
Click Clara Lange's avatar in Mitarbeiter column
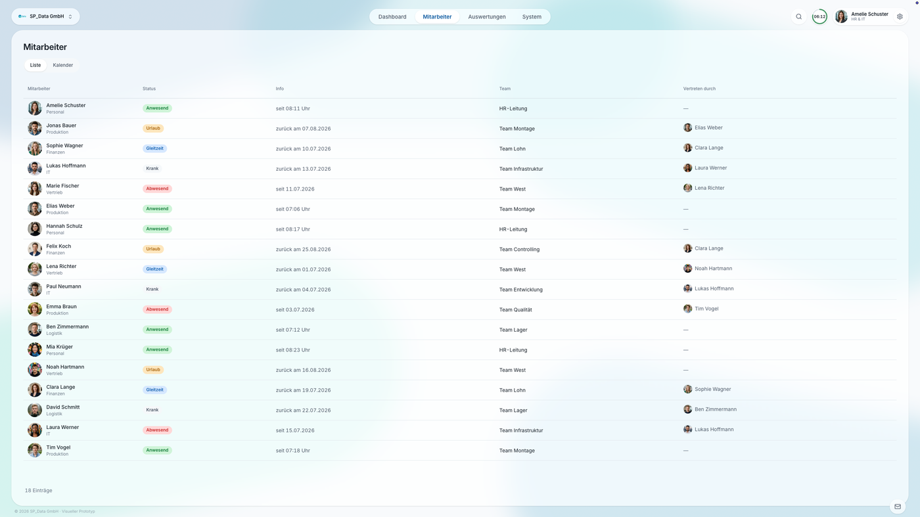[35, 390]
